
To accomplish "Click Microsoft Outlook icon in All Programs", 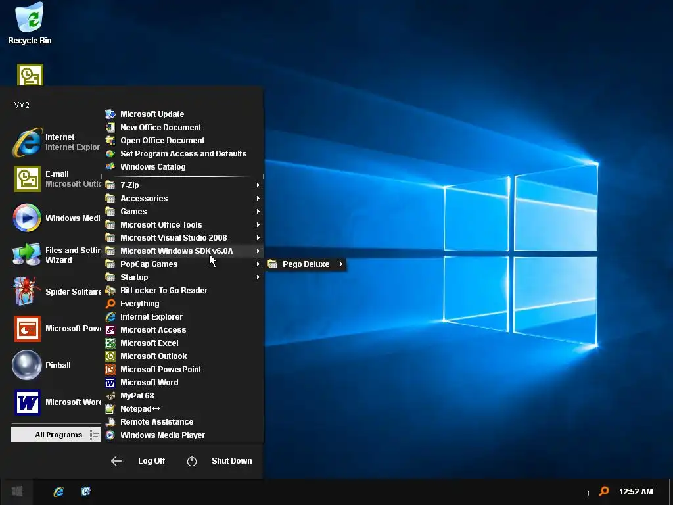I will point(110,356).
